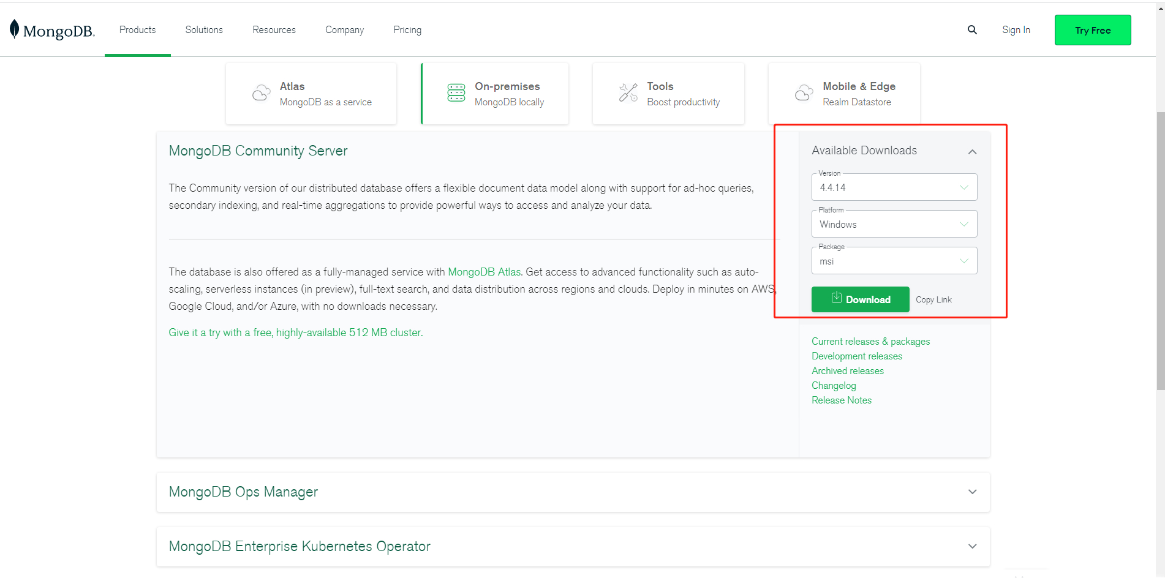Open the Platform Windows dropdown

tap(894, 224)
